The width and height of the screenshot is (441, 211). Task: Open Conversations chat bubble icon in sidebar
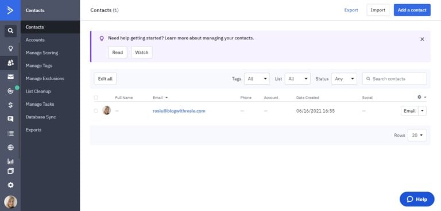click(x=10, y=119)
